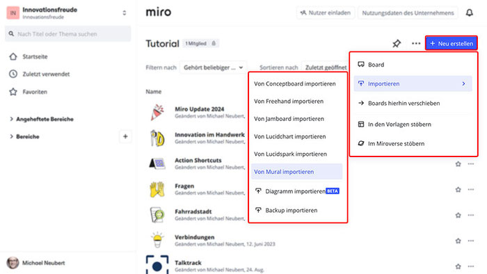The width and height of the screenshot is (487, 274).
Task: Select Diagramm importieren BETA
Action: (x=296, y=191)
